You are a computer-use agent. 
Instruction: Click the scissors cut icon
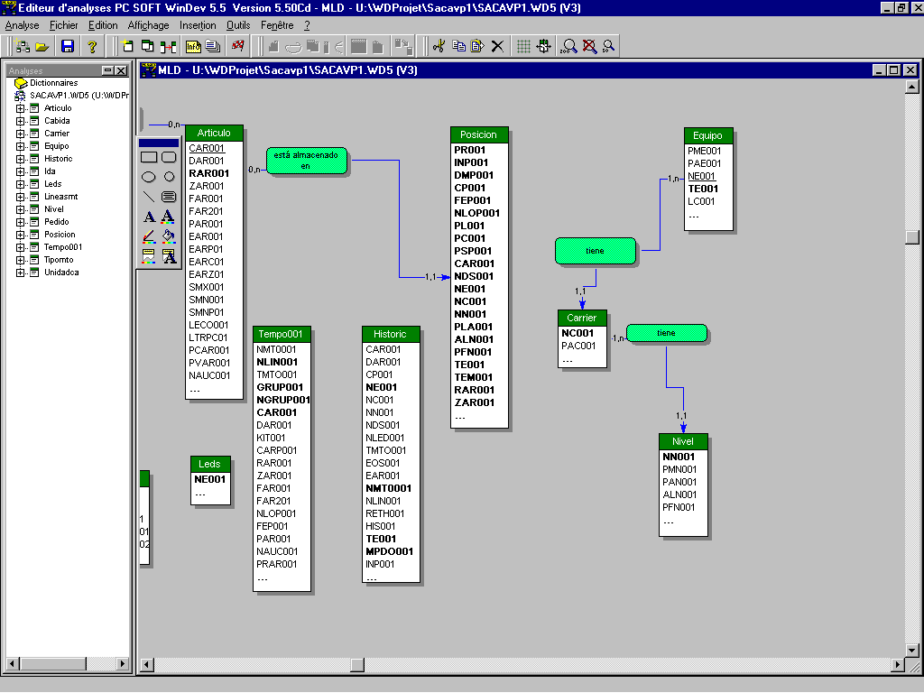[x=439, y=46]
